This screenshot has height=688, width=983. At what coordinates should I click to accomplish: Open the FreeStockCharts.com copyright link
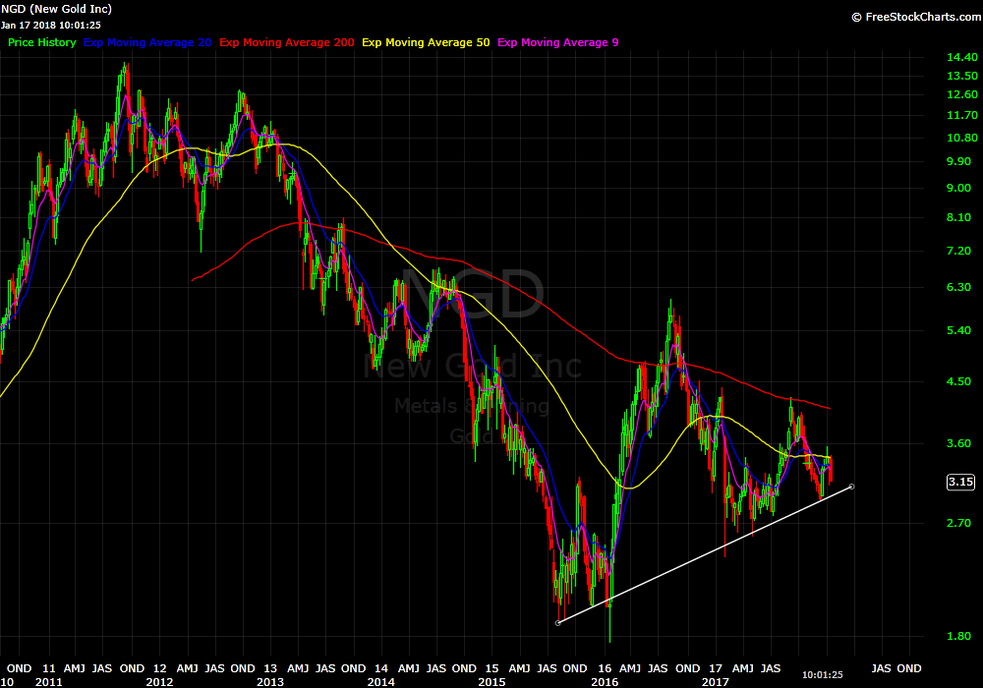click(916, 17)
